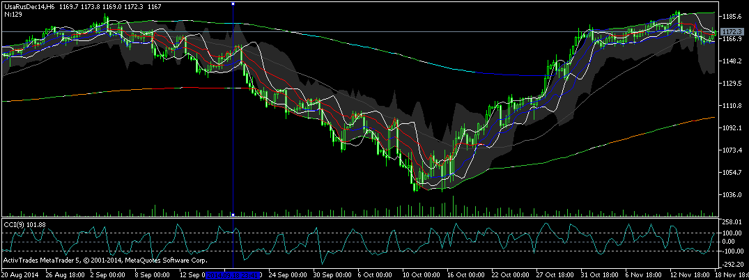Click the 1054.7 price axis label

731,173
